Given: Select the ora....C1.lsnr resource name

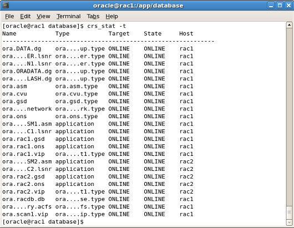Looking at the screenshot, I should pos(27,131).
